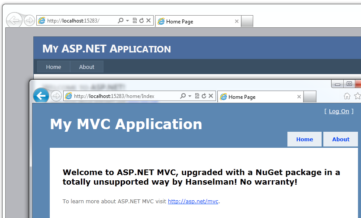Click back arrow in the rear browser window
This screenshot has width=361, height=218.
pyautogui.click(x=14, y=20)
